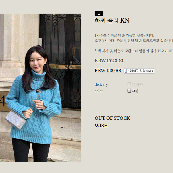Add item to WISH list
The image size is (173, 173).
101,126
